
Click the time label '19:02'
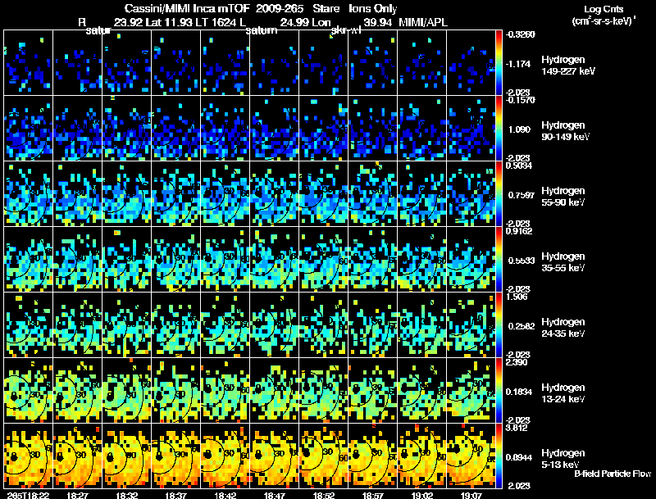[x=421, y=495]
